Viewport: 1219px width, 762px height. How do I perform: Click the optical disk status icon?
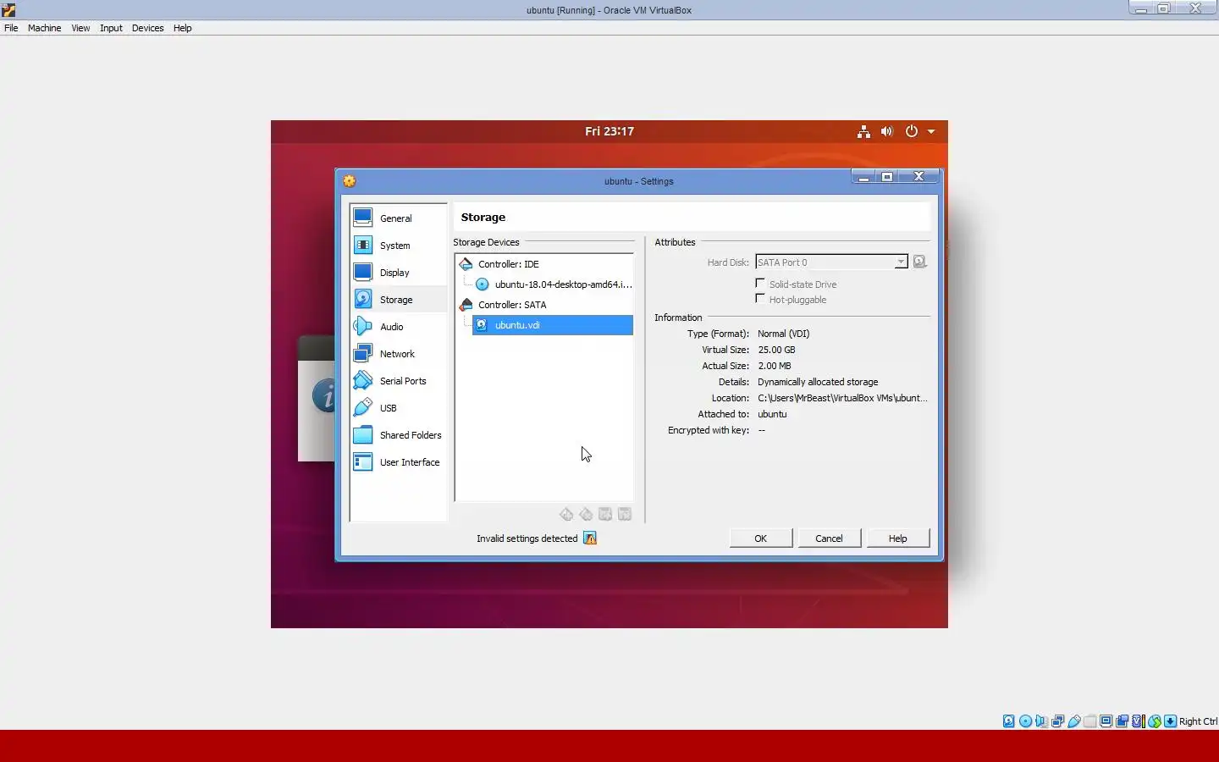1025,721
